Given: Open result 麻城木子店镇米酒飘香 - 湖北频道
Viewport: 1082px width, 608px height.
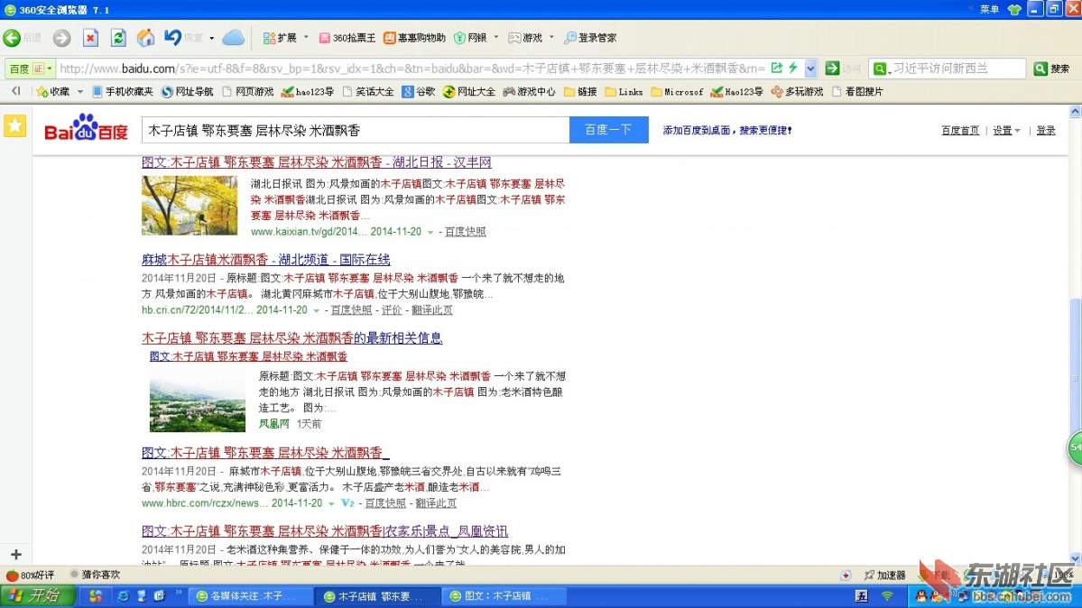Looking at the screenshot, I should (265, 260).
